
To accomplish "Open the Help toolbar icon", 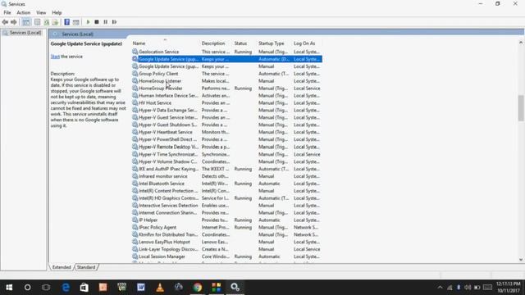I will coord(67,22).
